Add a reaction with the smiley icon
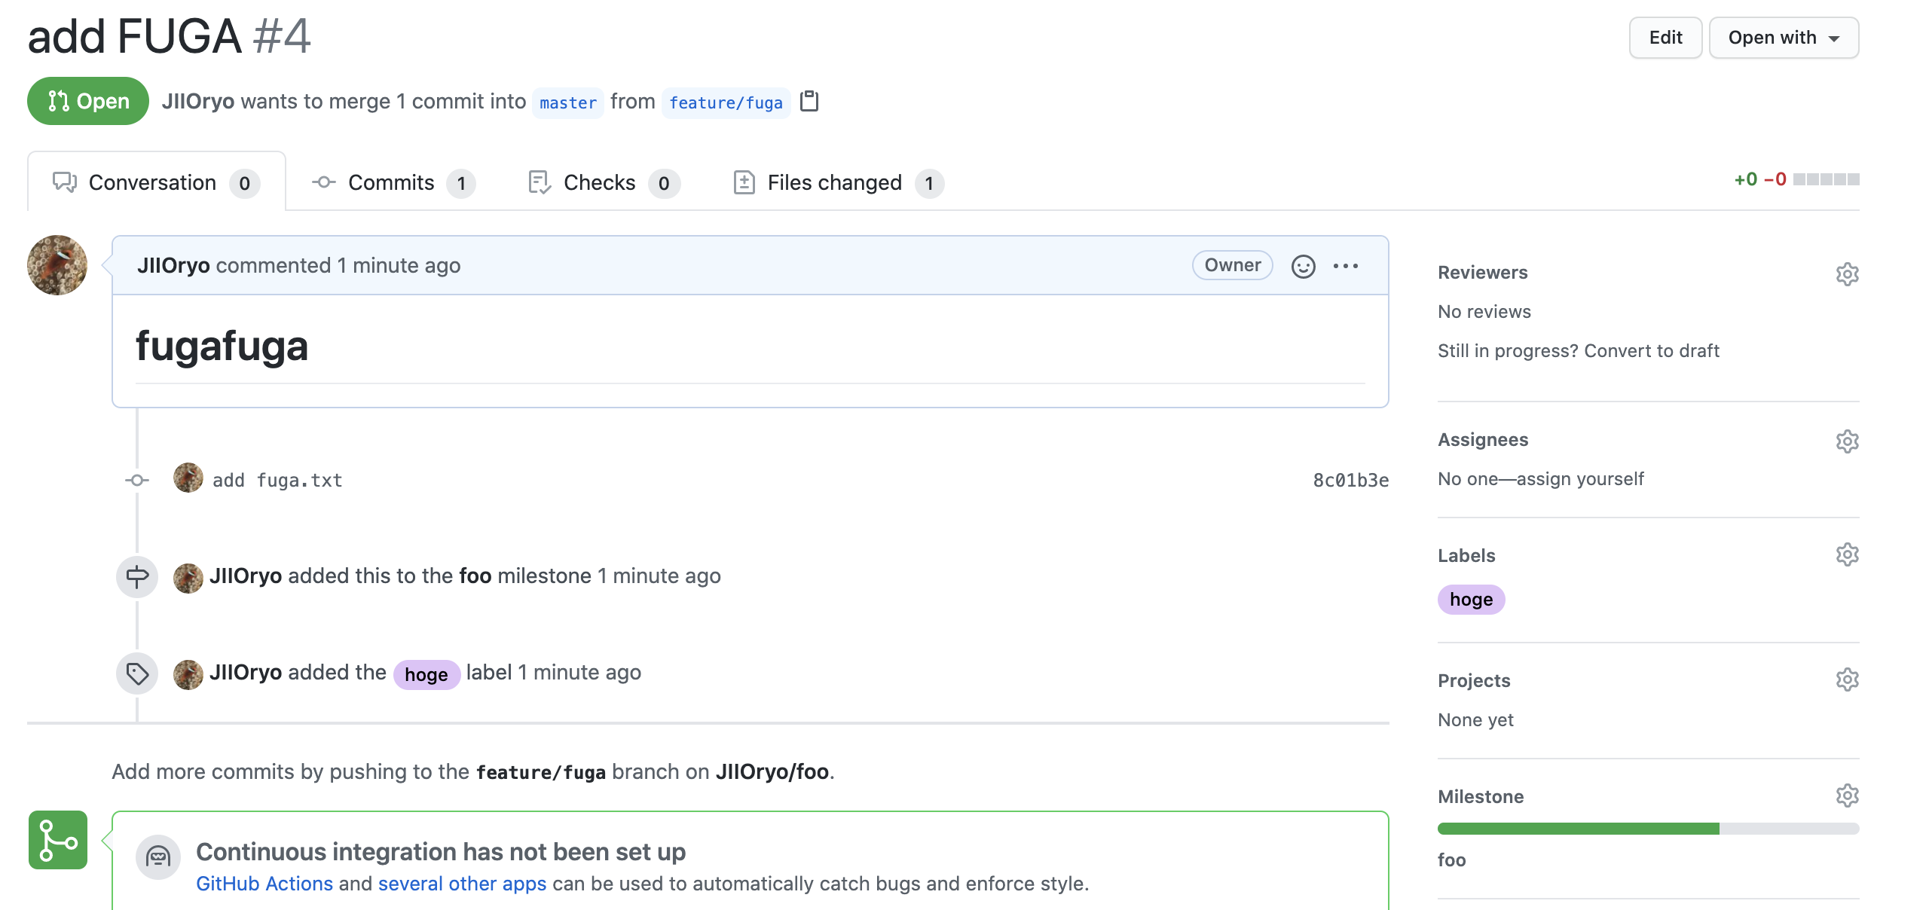This screenshot has height=910, width=1929. [x=1303, y=266]
